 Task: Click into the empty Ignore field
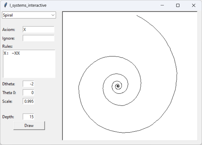[x=38, y=38]
